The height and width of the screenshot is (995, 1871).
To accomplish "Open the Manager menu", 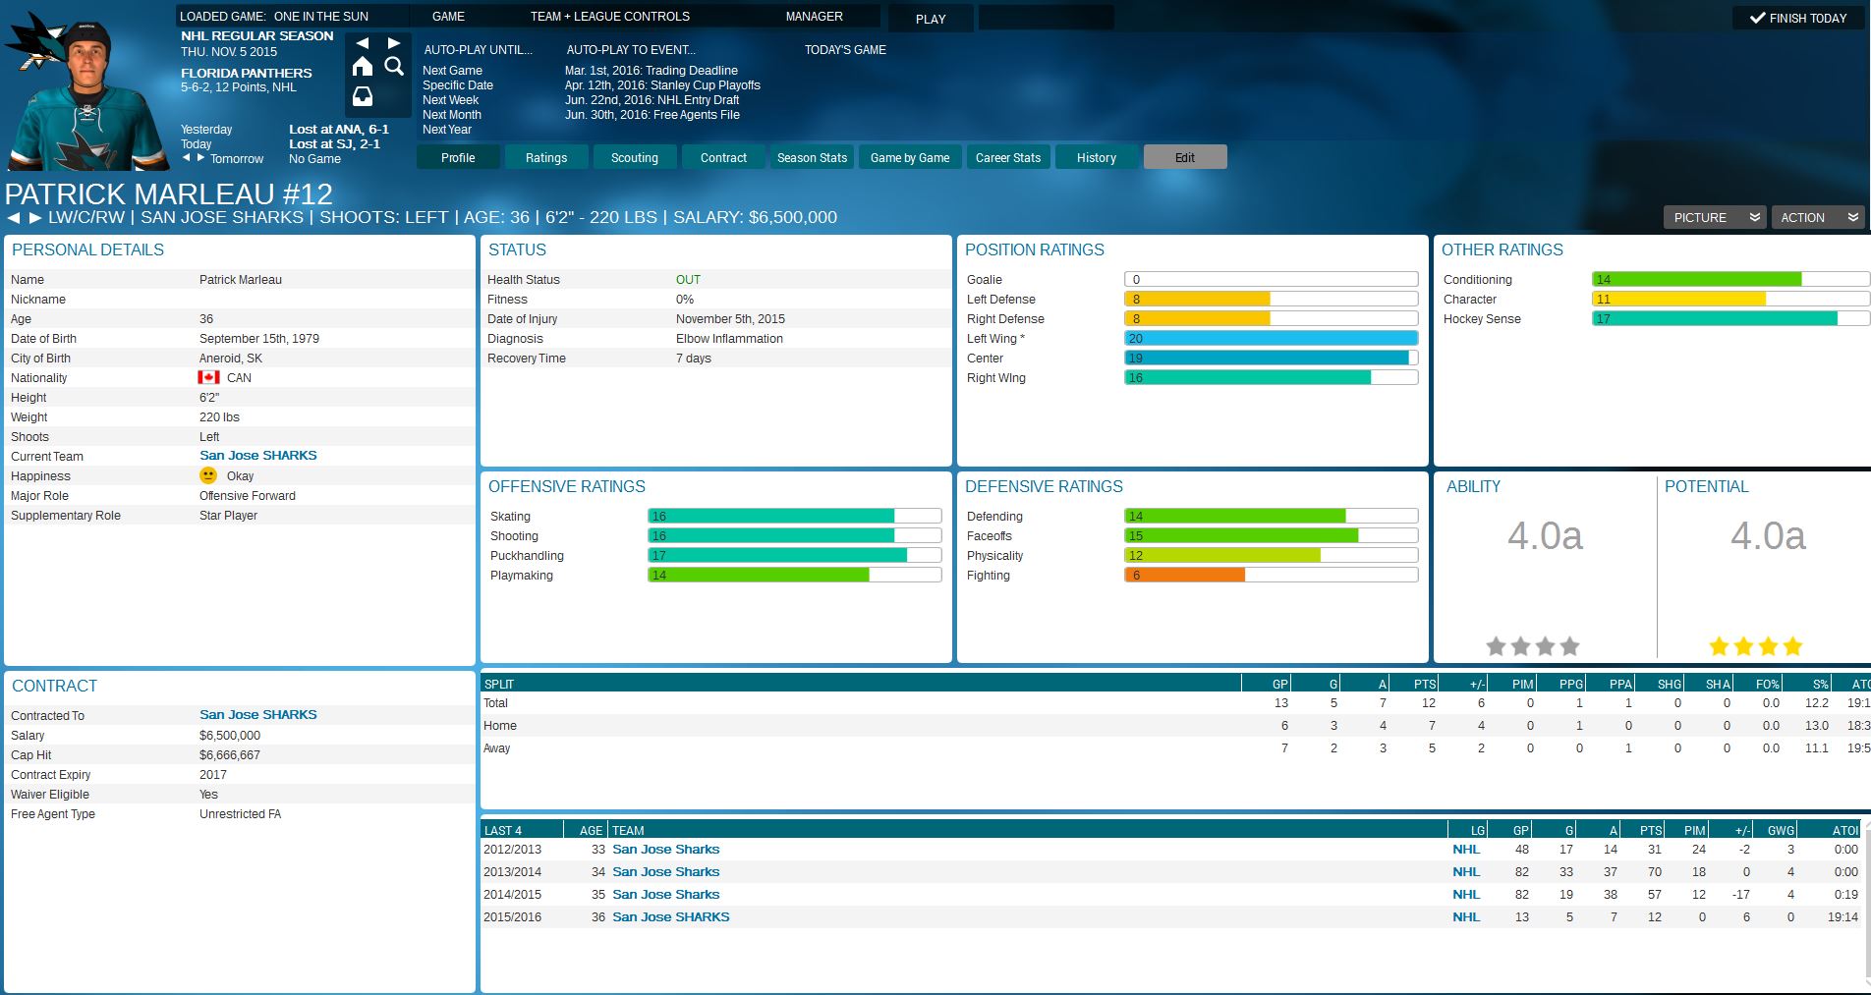I will (x=814, y=17).
